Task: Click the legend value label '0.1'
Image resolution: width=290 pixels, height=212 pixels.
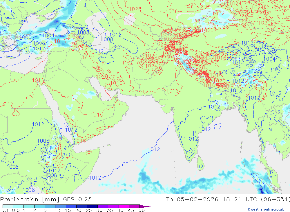Action: coord(5,210)
